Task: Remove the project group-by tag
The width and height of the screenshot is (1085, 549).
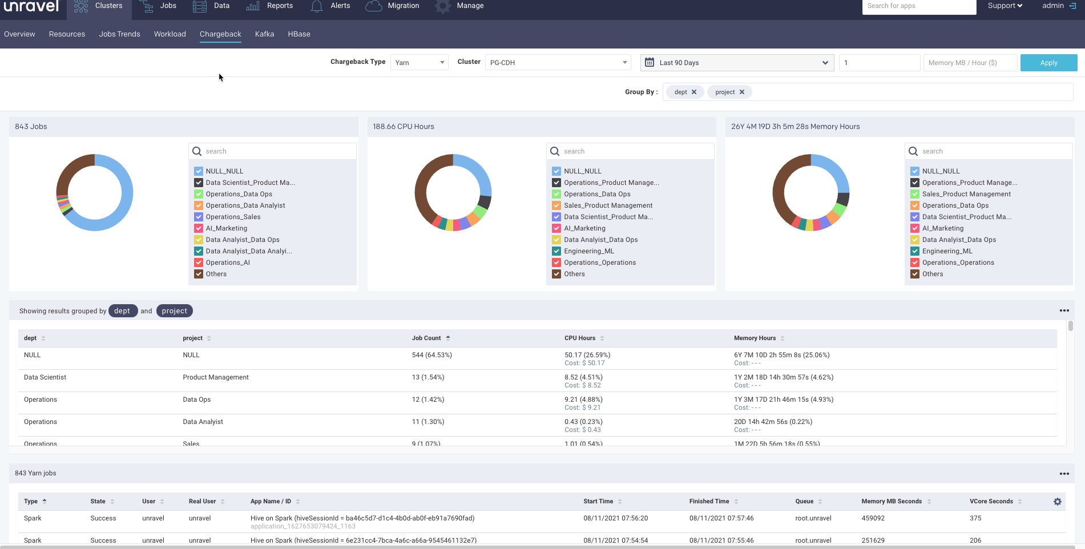Action: point(742,92)
